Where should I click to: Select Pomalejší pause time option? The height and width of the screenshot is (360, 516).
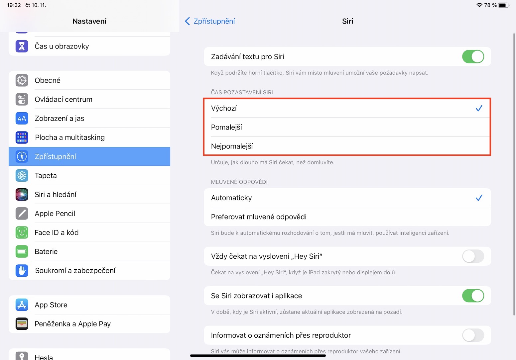[347, 127]
